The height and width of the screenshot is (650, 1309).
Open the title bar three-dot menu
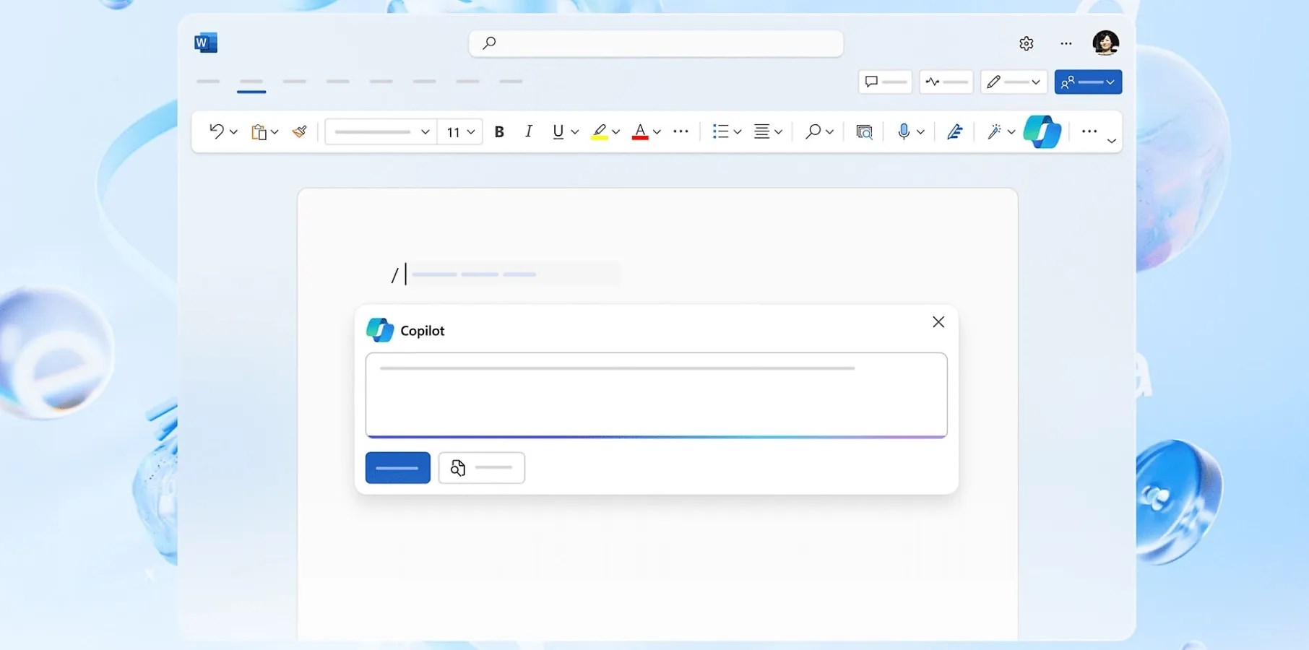click(x=1066, y=43)
